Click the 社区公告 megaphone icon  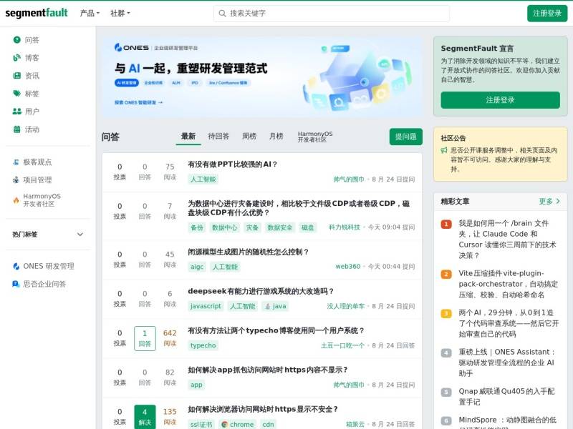[x=444, y=150]
